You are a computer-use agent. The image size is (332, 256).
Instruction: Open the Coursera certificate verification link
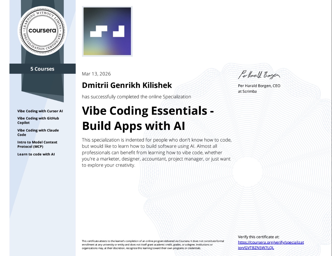coord(271,245)
